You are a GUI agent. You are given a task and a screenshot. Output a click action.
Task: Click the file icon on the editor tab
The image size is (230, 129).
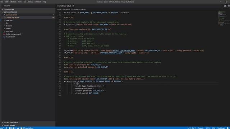pos(58,6)
